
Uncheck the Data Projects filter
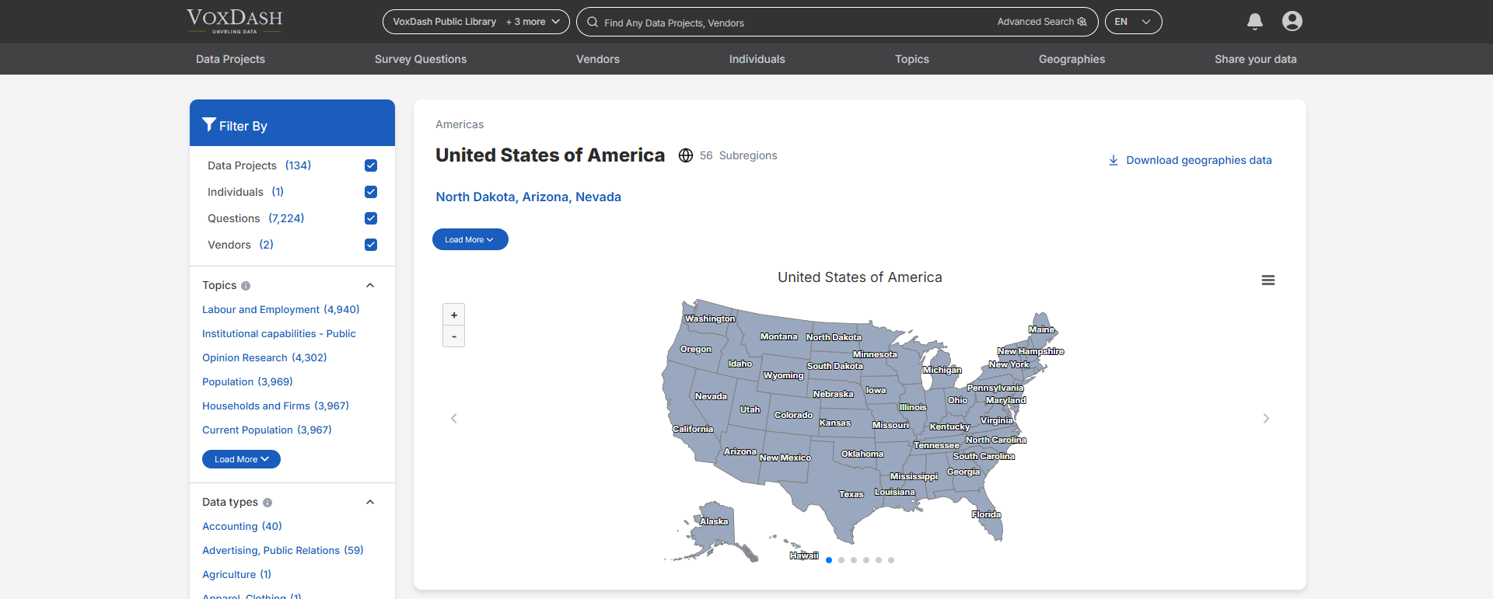coord(371,165)
